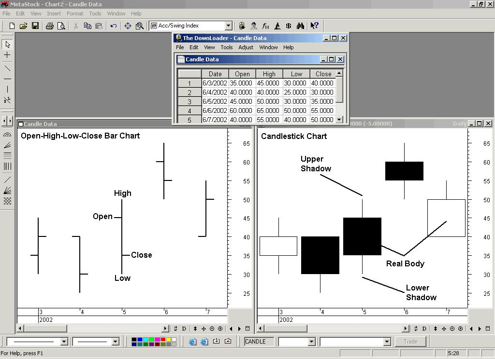Select the pointer arrow tool
This screenshot has width=495, height=359.
pyautogui.click(x=7, y=44)
